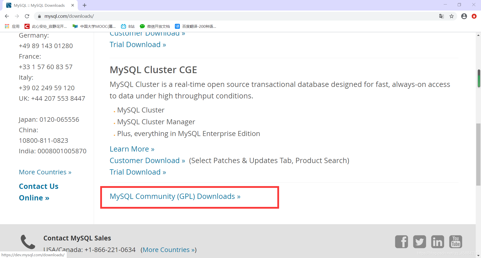Click the browser back arrow

coord(7,16)
